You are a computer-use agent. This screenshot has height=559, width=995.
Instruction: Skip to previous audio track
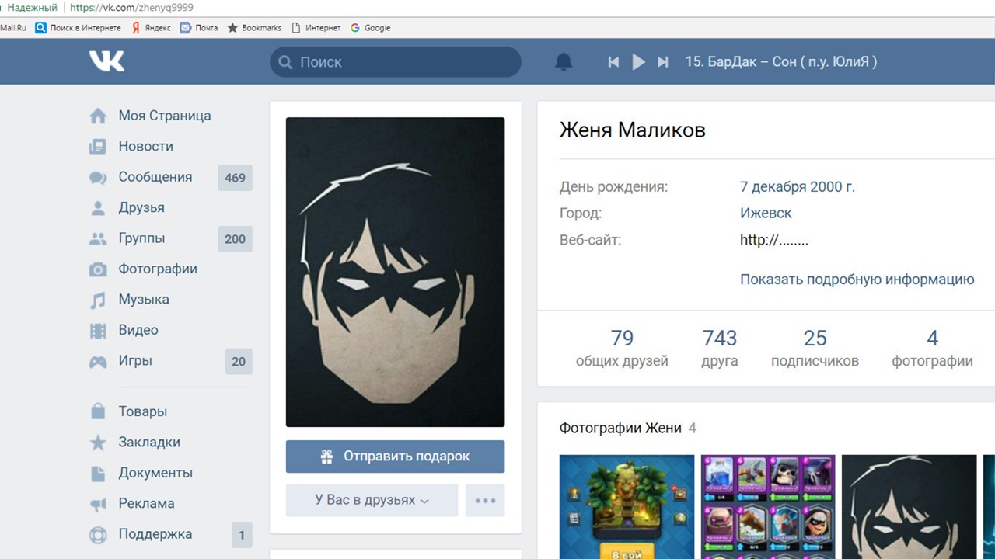[613, 62]
